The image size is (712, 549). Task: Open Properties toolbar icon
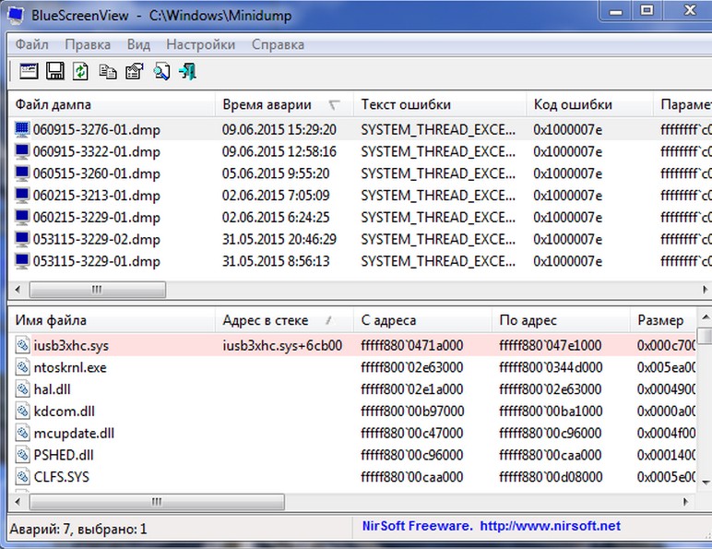(134, 71)
